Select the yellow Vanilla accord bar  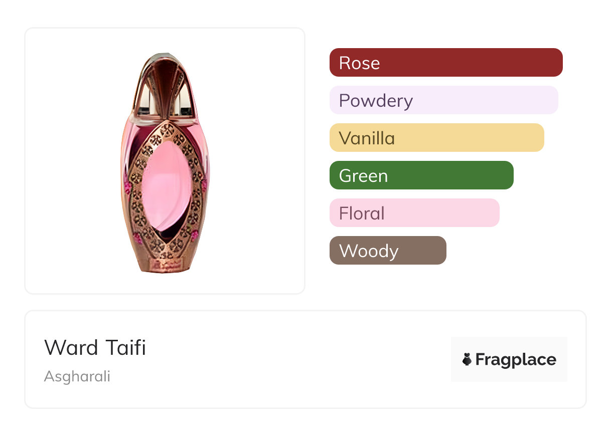tap(436, 138)
